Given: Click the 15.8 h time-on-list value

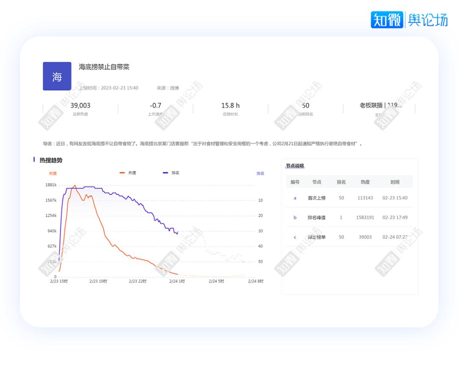Looking at the screenshot, I should [x=230, y=105].
